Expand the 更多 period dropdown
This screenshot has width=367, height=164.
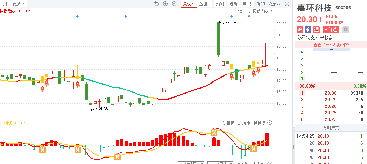pos(18,4)
